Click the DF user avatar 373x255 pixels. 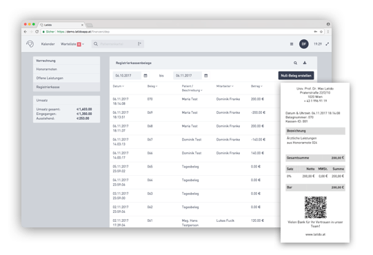click(304, 44)
